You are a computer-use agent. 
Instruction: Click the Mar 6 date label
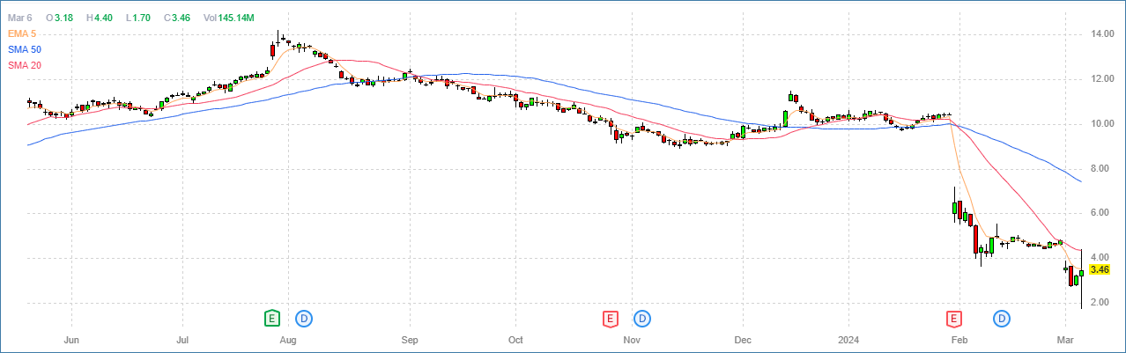tap(19, 18)
